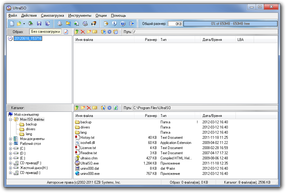Open the dropdown arrow next to Open icon
Image resolution: width=286 pixels, height=193 pixels.
click(24, 24)
